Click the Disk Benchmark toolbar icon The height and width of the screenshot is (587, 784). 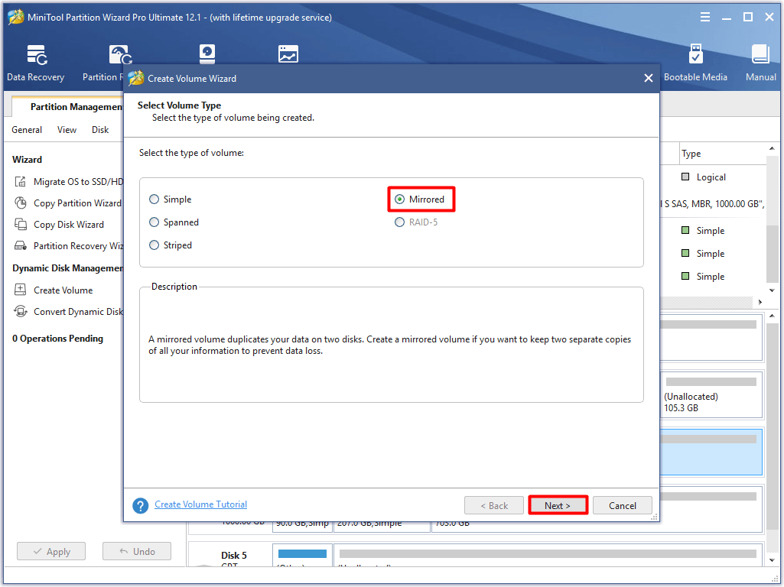pyautogui.click(x=207, y=54)
